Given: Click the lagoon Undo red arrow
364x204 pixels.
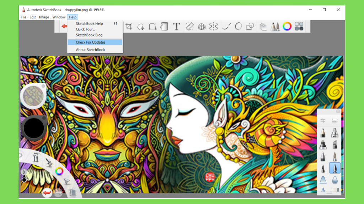Looking at the screenshot, I should (47, 192).
